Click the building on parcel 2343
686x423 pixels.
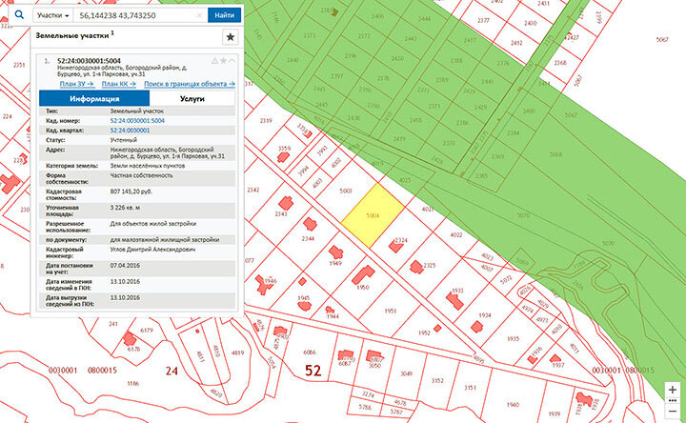click(286, 203)
